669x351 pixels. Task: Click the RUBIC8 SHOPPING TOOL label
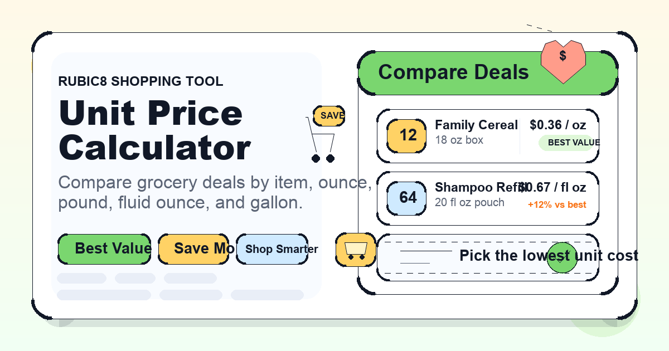[x=140, y=81]
